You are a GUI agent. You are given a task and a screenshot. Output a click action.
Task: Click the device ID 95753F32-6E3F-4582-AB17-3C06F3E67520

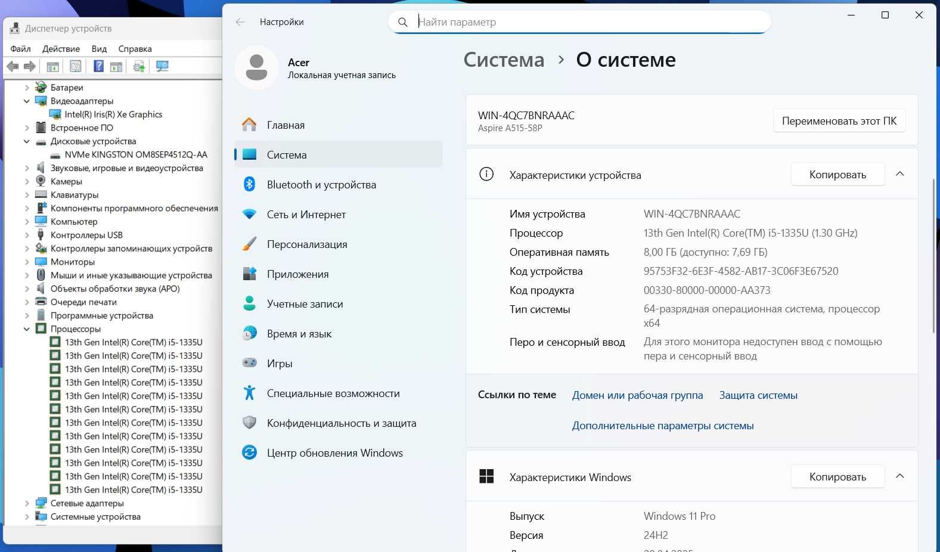pos(741,271)
